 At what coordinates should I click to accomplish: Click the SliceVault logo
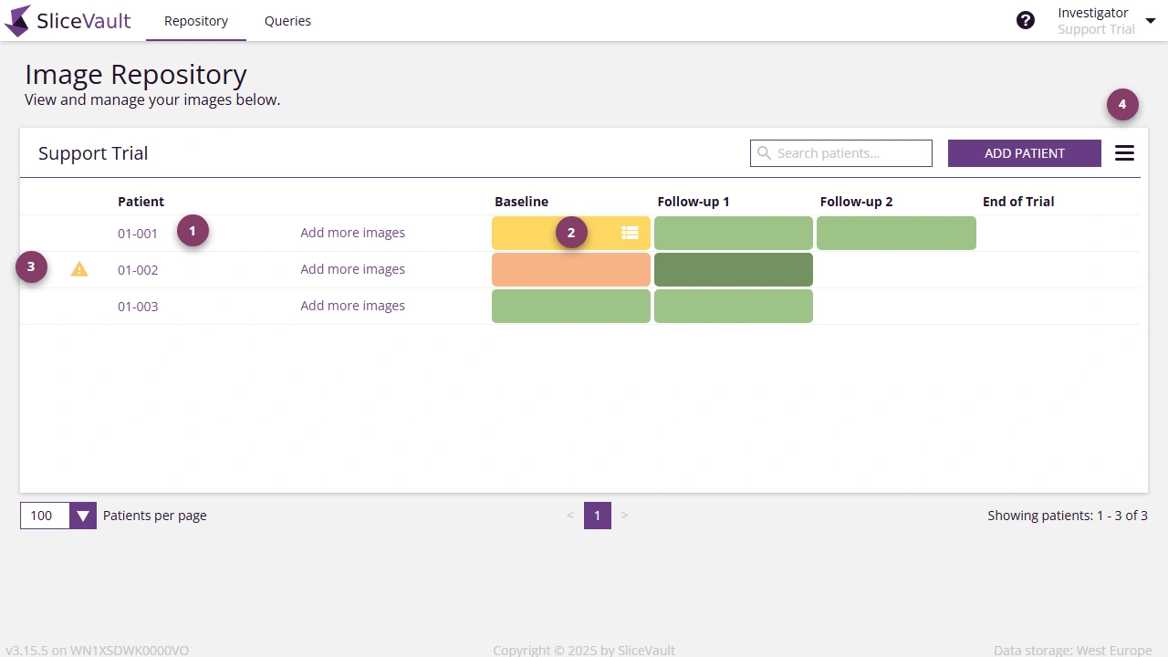[x=68, y=20]
